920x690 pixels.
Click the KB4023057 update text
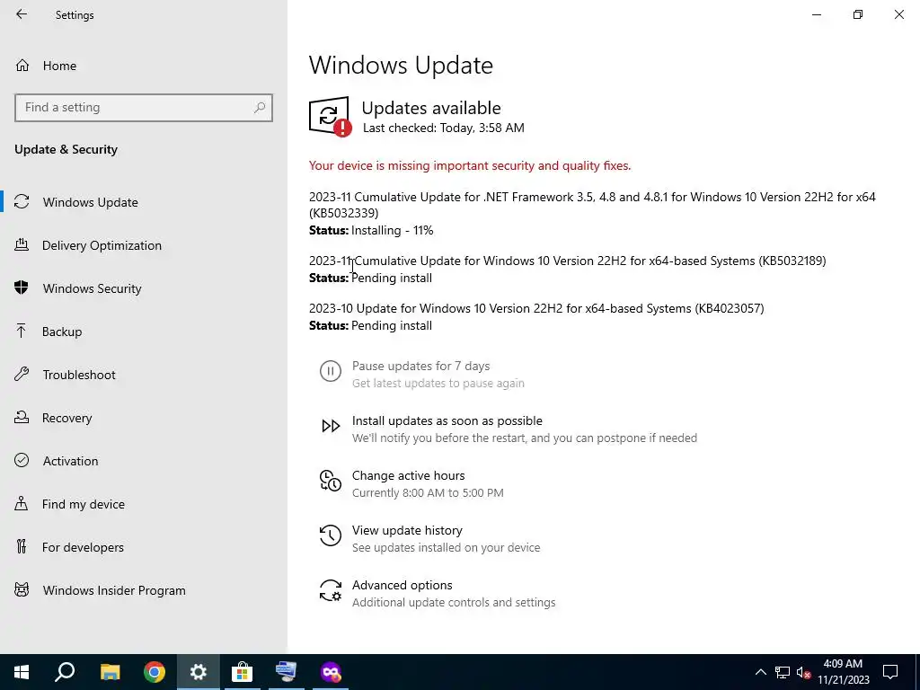536,308
